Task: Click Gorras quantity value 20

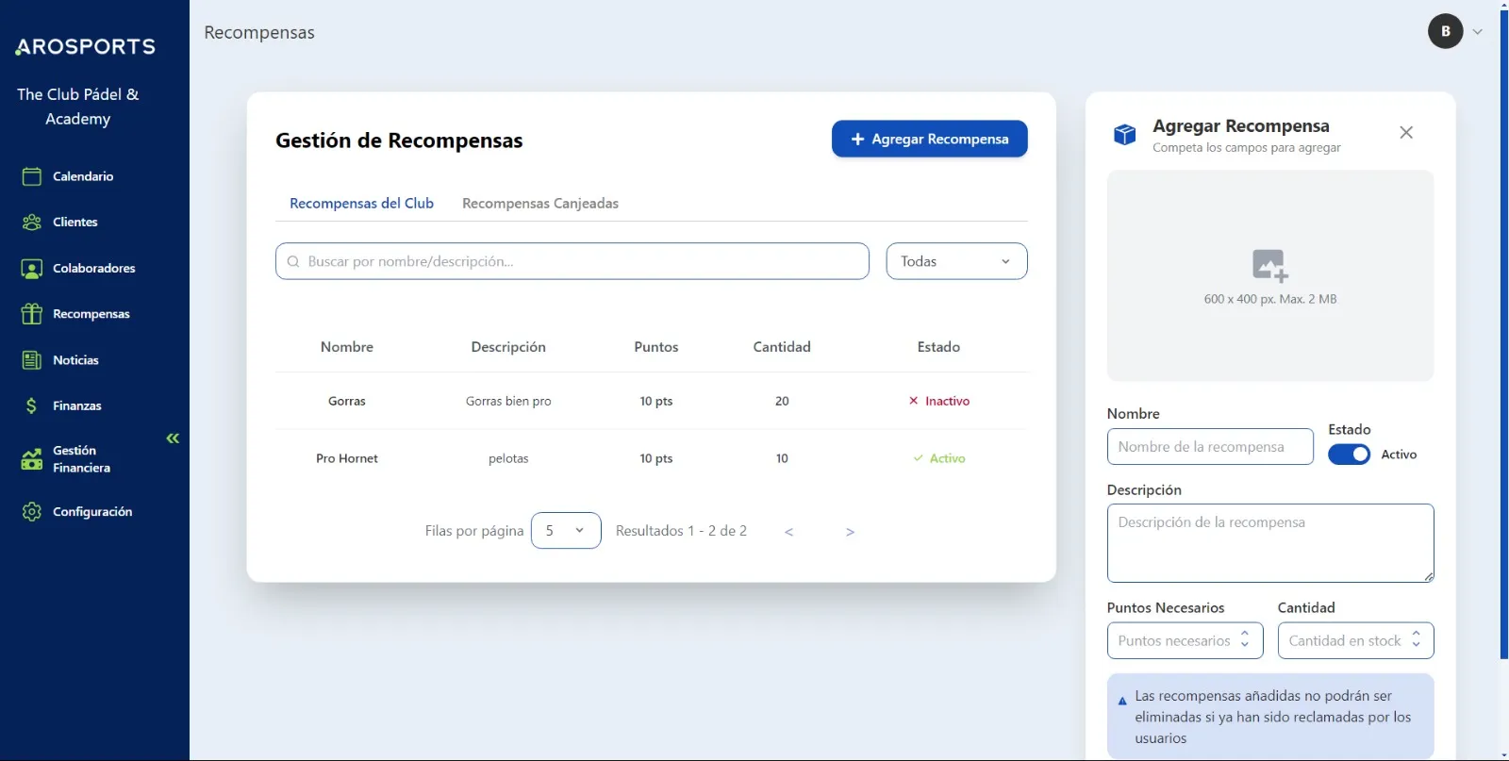Action: (782, 402)
